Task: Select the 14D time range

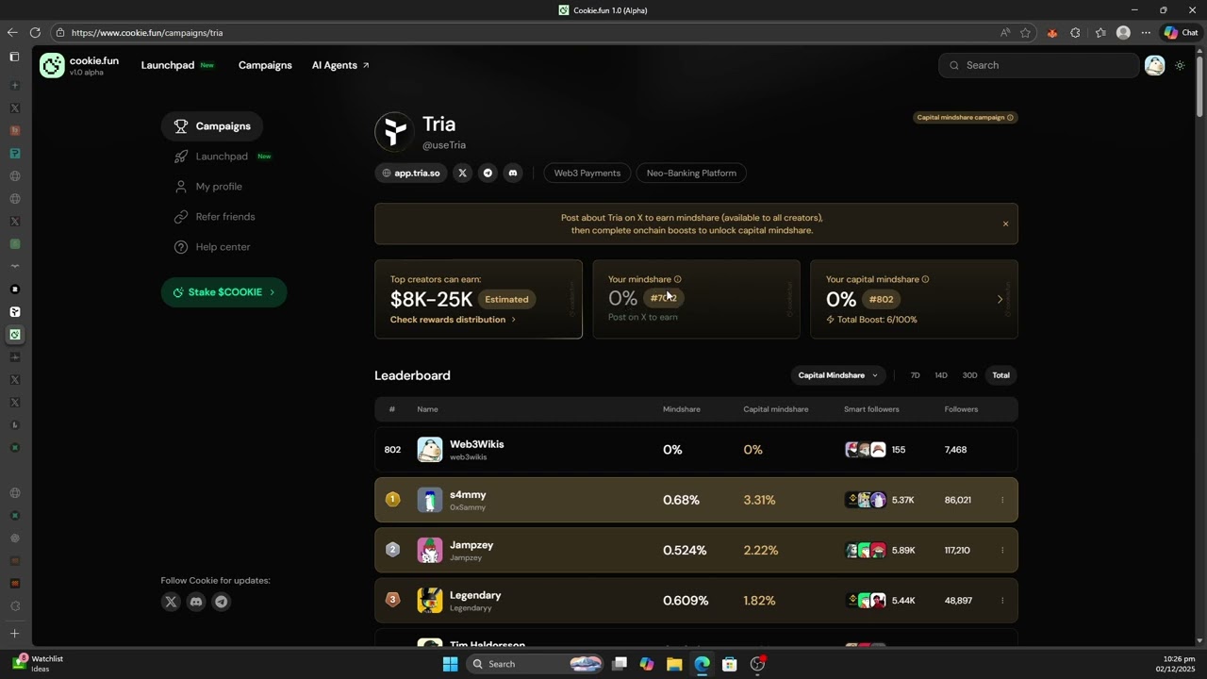Action: 941,375
